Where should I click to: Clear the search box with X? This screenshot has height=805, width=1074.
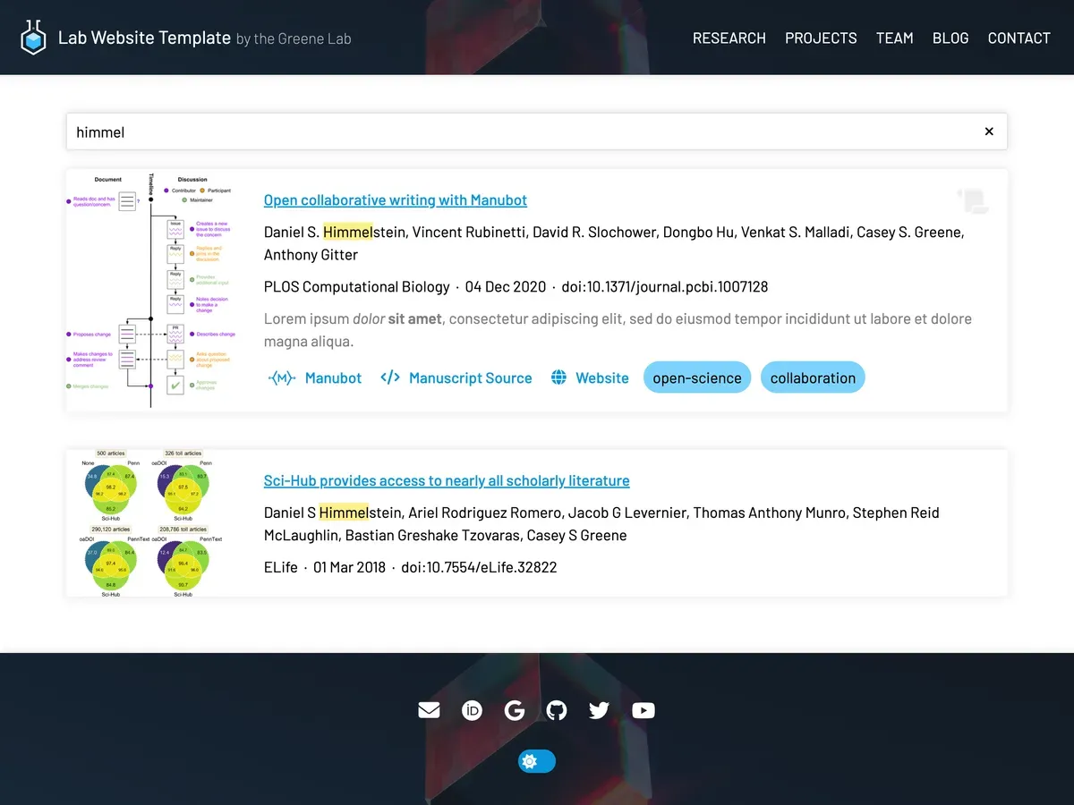click(x=989, y=131)
